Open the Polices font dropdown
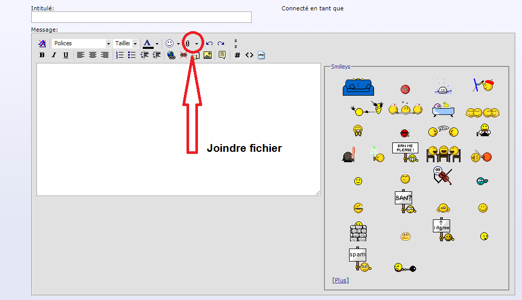Image resolution: width=522 pixels, height=300 pixels. pyautogui.click(x=82, y=43)
